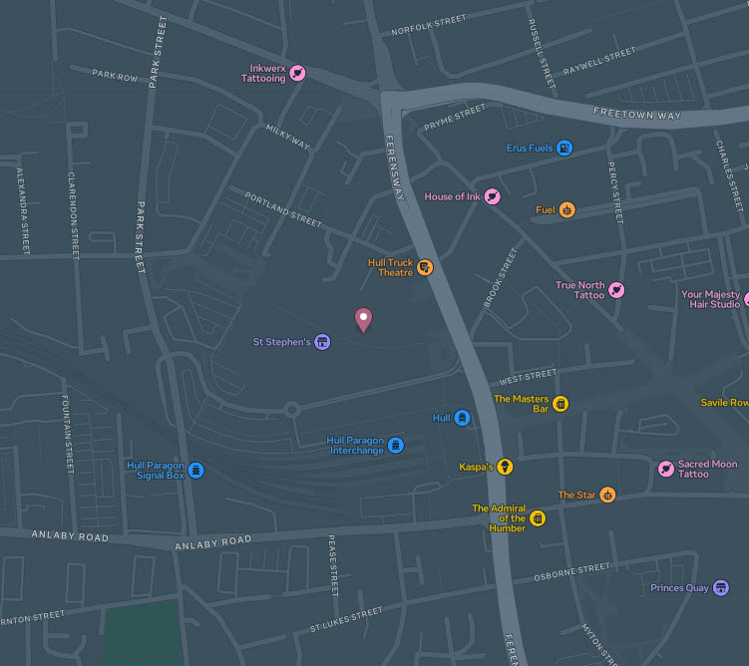Open The Masters Bar label

522,404
